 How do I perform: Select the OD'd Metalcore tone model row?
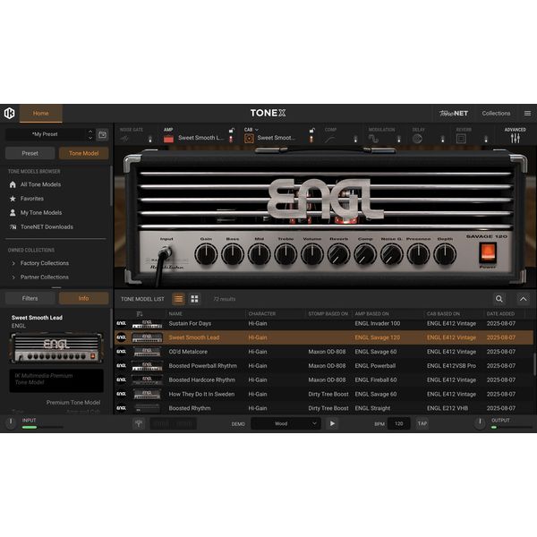(324, 352)
